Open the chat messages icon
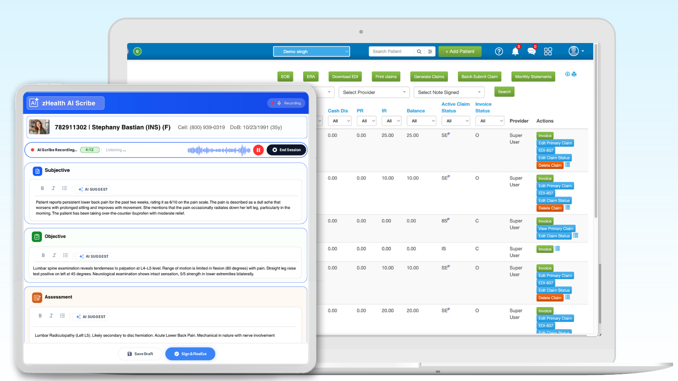 point(531,52)
